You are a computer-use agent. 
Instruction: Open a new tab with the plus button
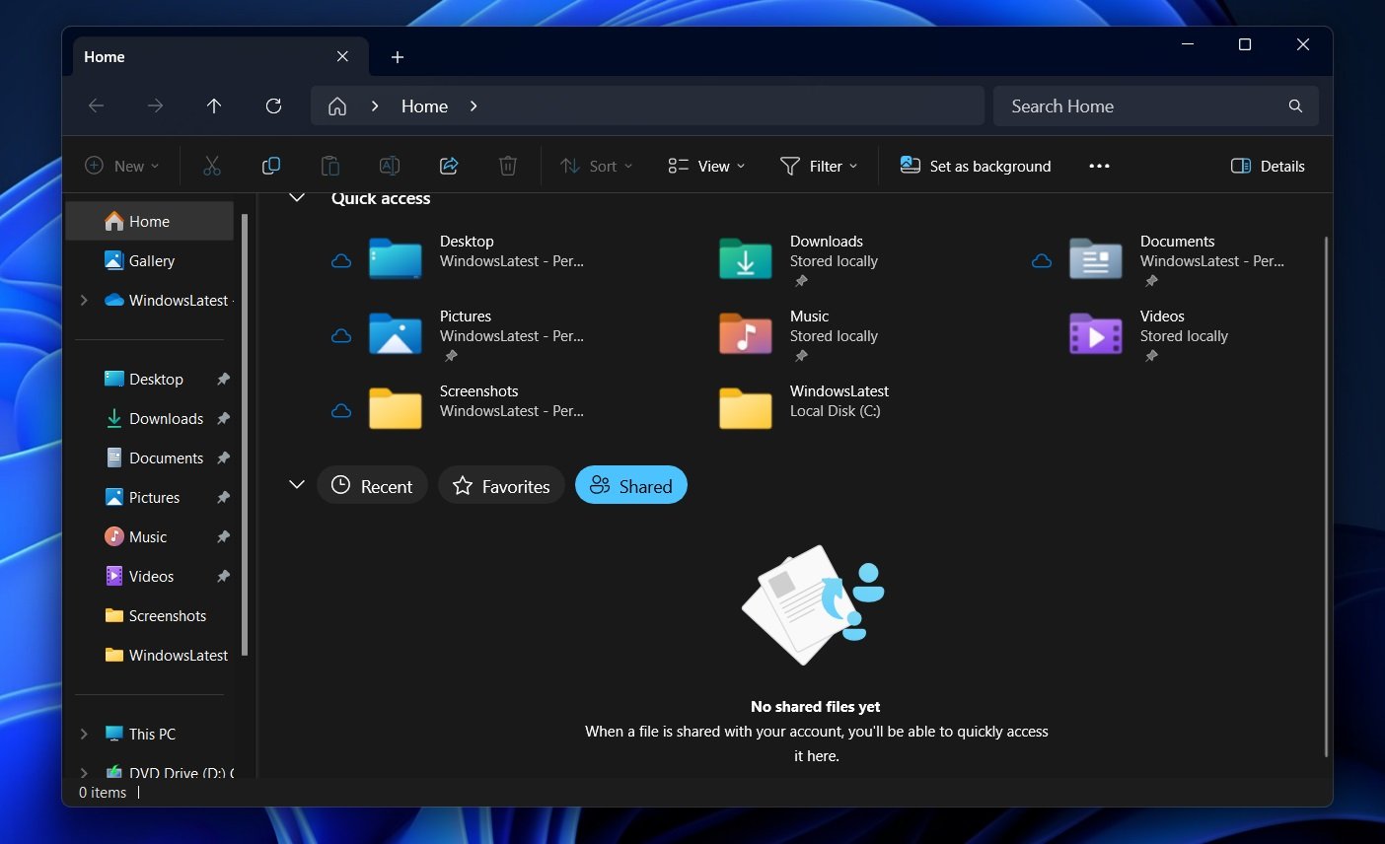point(397,57)
